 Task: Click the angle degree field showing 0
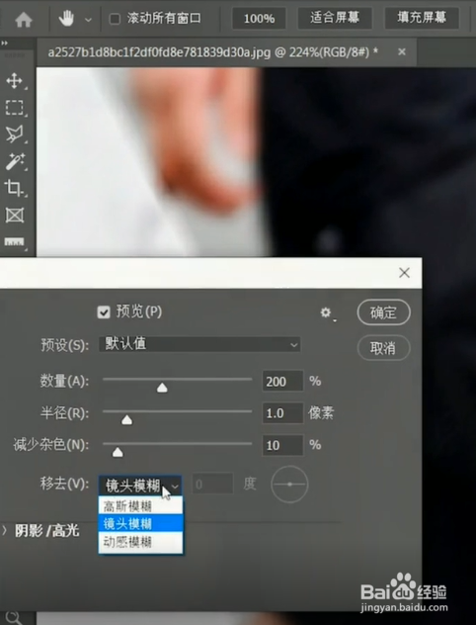pos(213,484)
